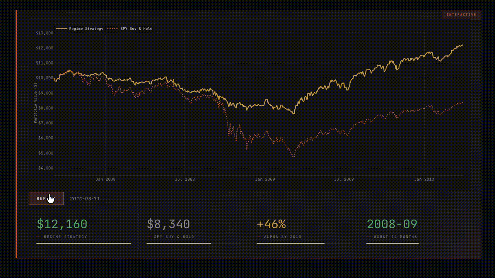Click the progress bar under Regime Strategy
Viewport: 495px width, 278px height.
point(84,244)
